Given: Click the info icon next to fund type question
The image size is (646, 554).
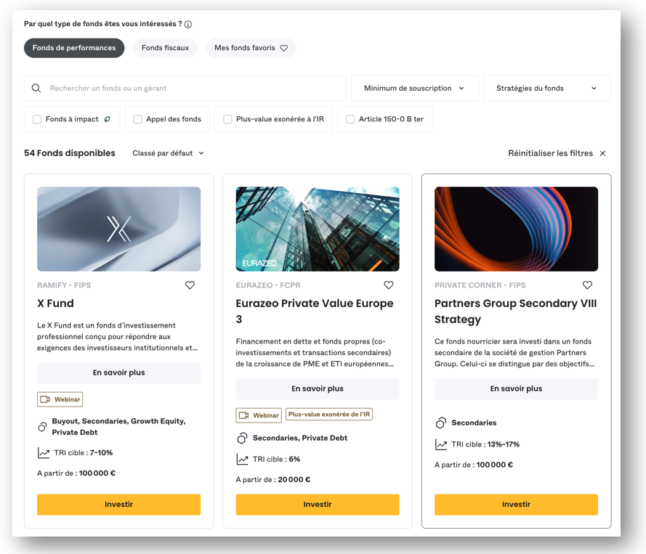Looking at the screenshot, I should click(x=188, y=24).
